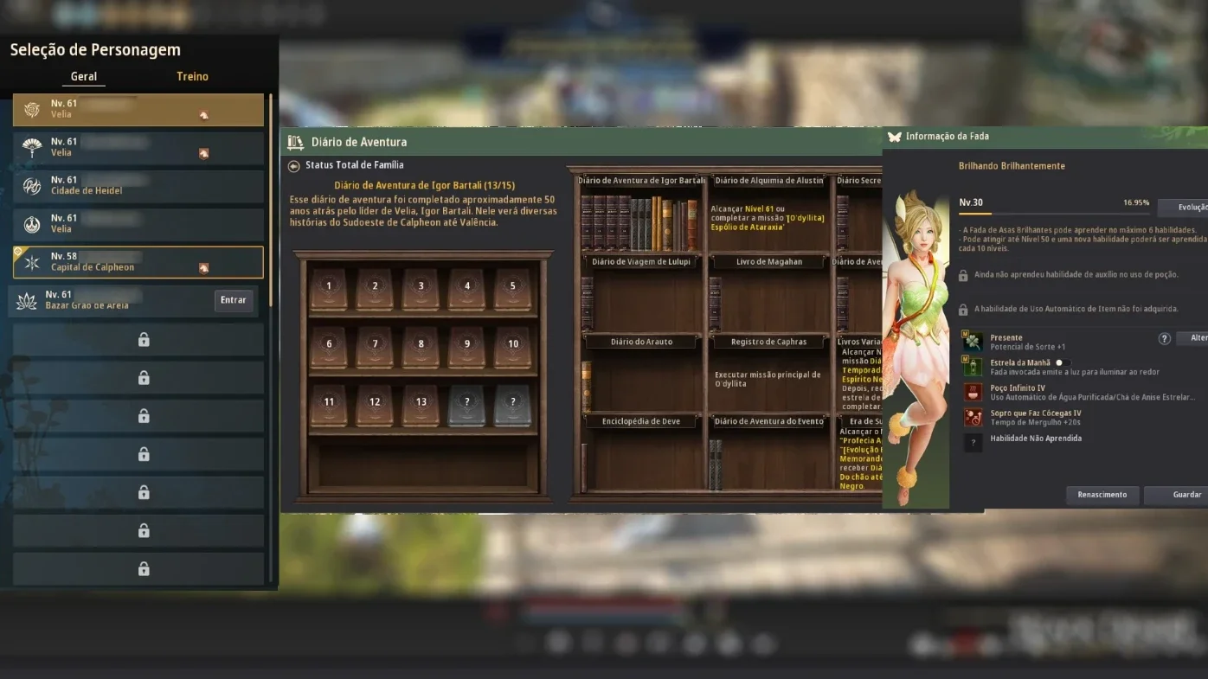
Task: Open adventure diary book 13
Action: pyautogui.click(x=421, y=405)
